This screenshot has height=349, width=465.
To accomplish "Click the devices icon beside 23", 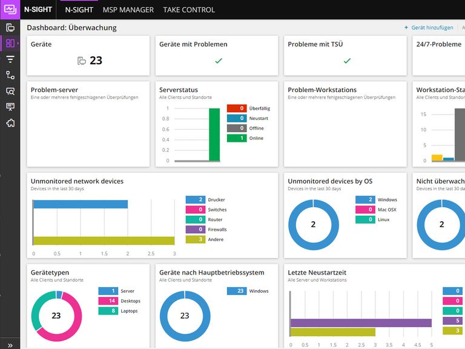I will (82, 61).
